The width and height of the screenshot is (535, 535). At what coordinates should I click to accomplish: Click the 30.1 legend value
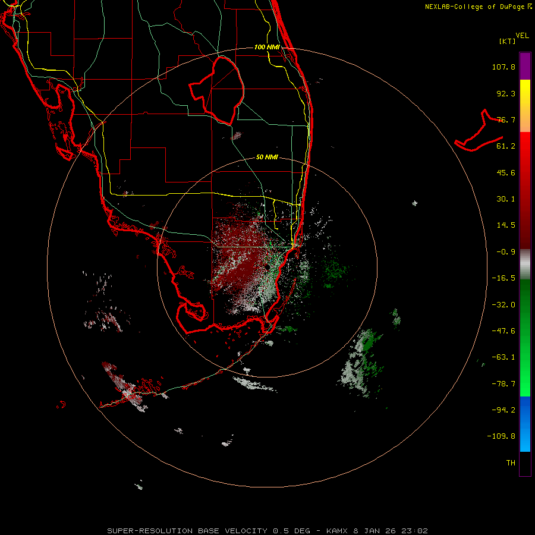[506, 199]
